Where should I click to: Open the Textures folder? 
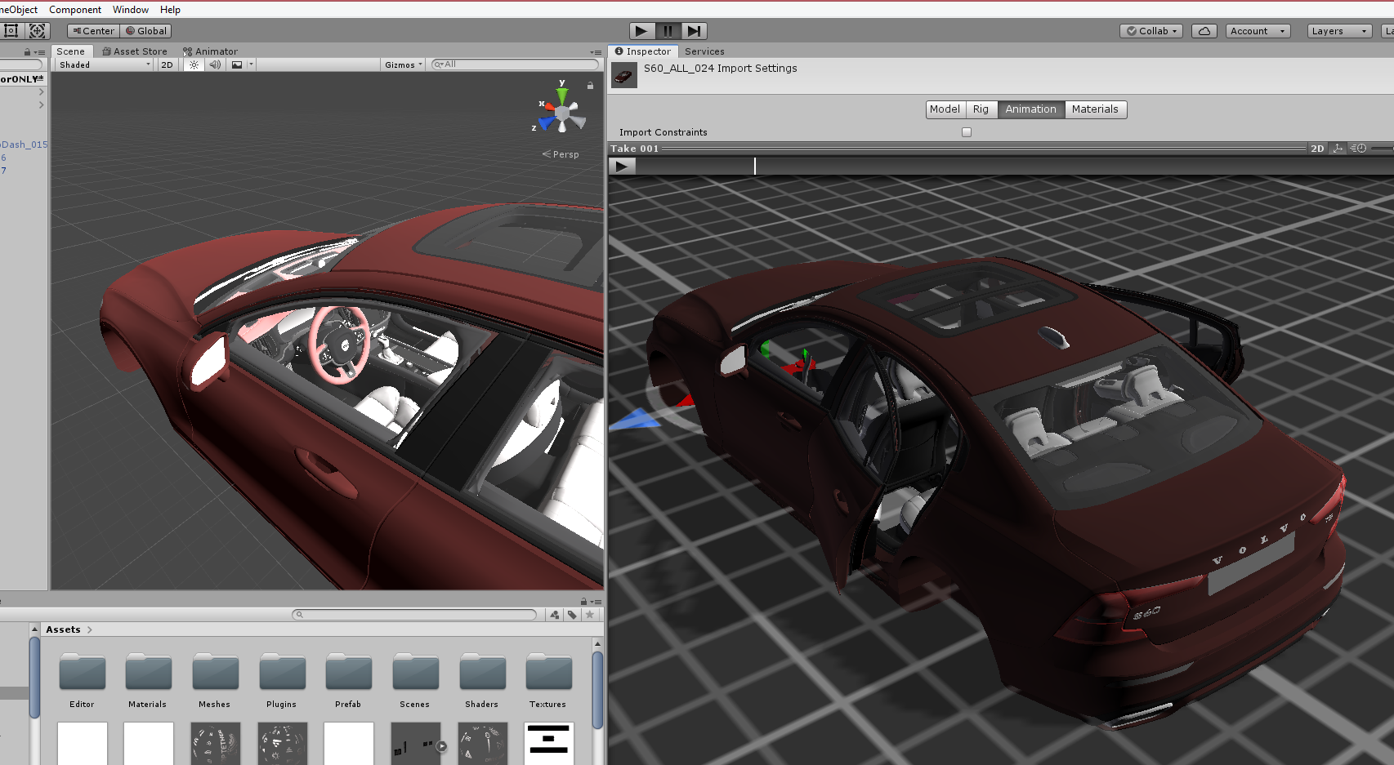tap(548, 680)
